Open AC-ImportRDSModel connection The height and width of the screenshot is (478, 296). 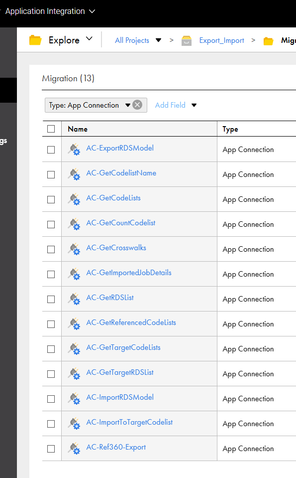coord(120,398)
